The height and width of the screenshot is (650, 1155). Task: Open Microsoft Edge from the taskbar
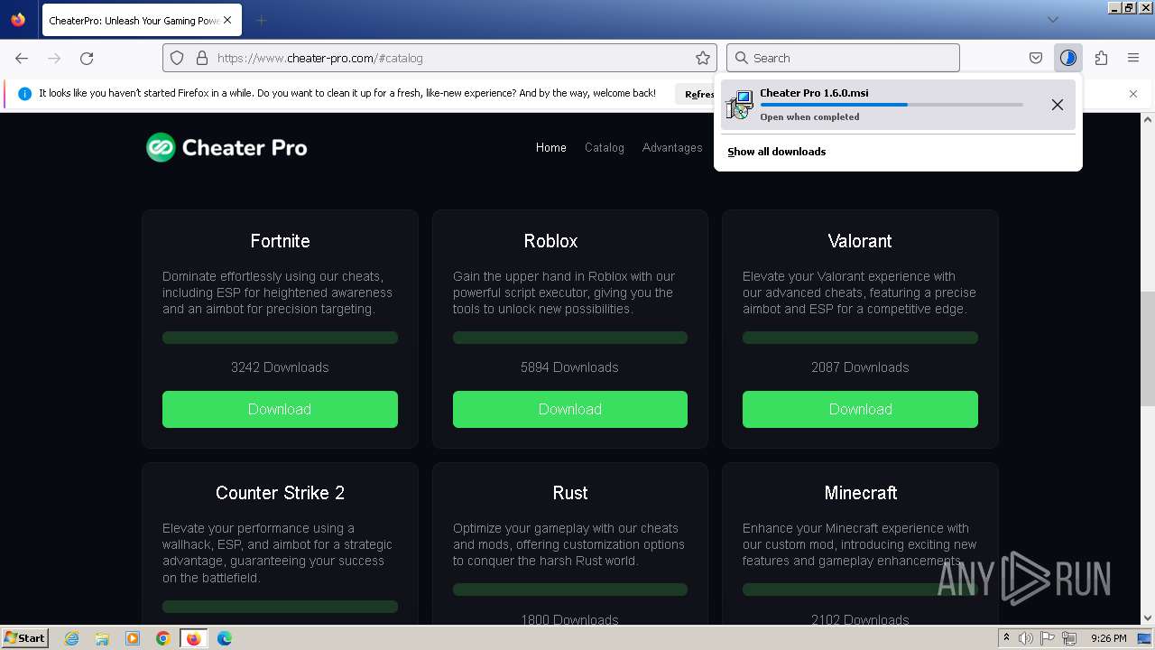(x=225, y=638)
